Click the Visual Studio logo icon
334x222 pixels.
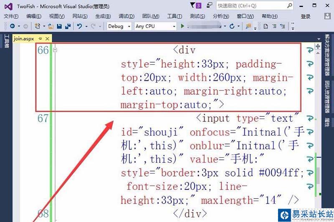pos(8,7)
